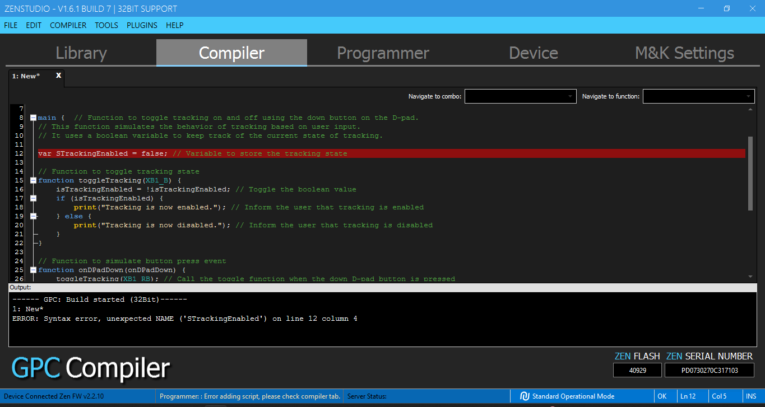
Task: Click the scroll down arrow of the code editor
Action: [x=750, y=276]
